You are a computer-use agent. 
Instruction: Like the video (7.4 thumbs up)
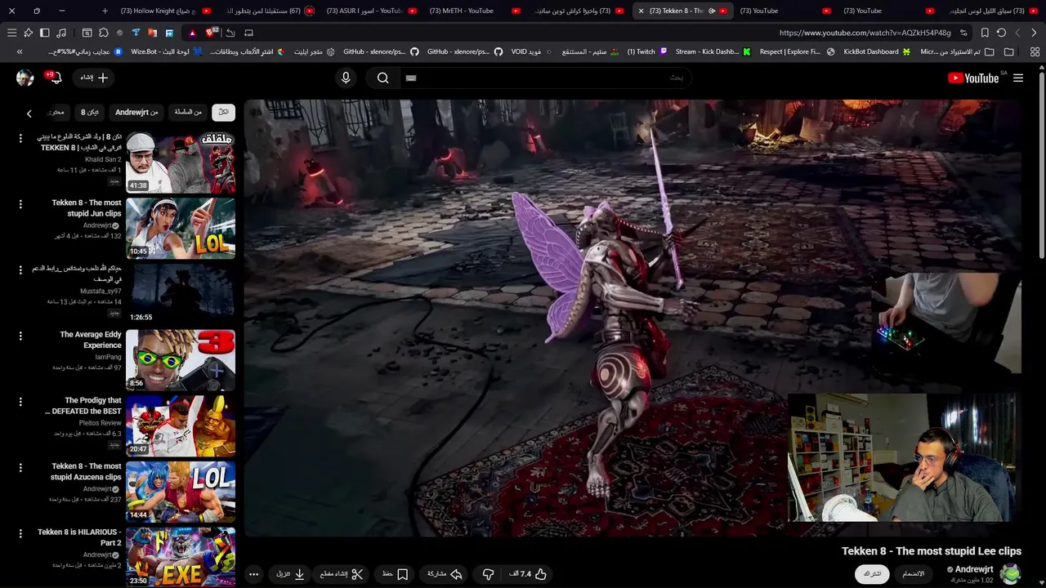click(x=528, y=574)
